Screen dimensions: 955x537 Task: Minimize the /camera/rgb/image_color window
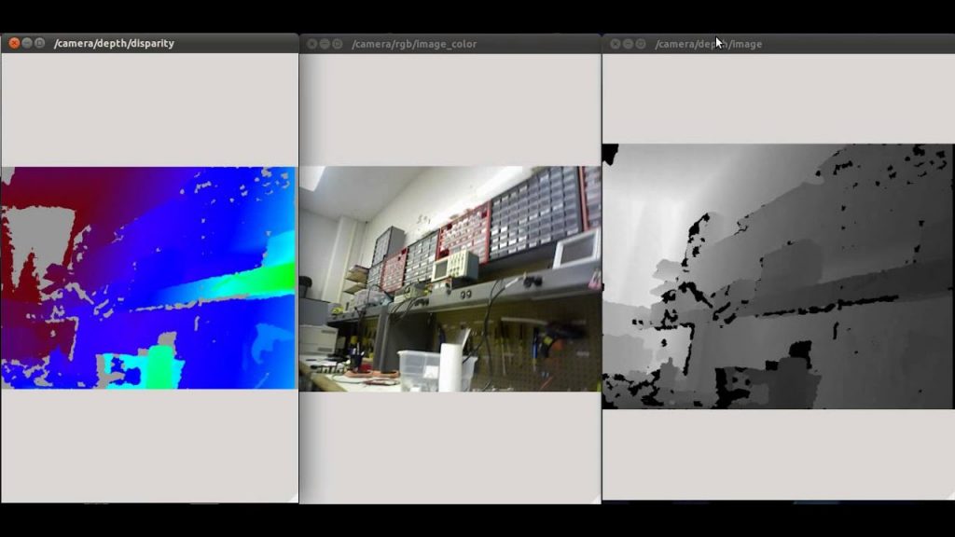325,44
